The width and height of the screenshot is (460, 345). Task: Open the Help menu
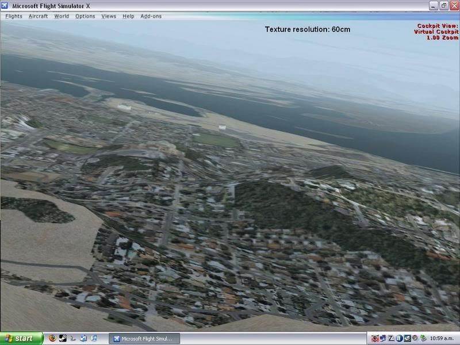(x=127, y=16)
